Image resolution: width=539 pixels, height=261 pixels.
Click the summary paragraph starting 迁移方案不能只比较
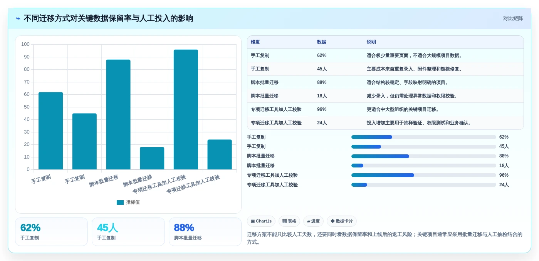click(385, 238)
